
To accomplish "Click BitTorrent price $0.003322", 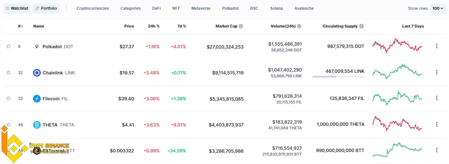I will tap(122, 151).
